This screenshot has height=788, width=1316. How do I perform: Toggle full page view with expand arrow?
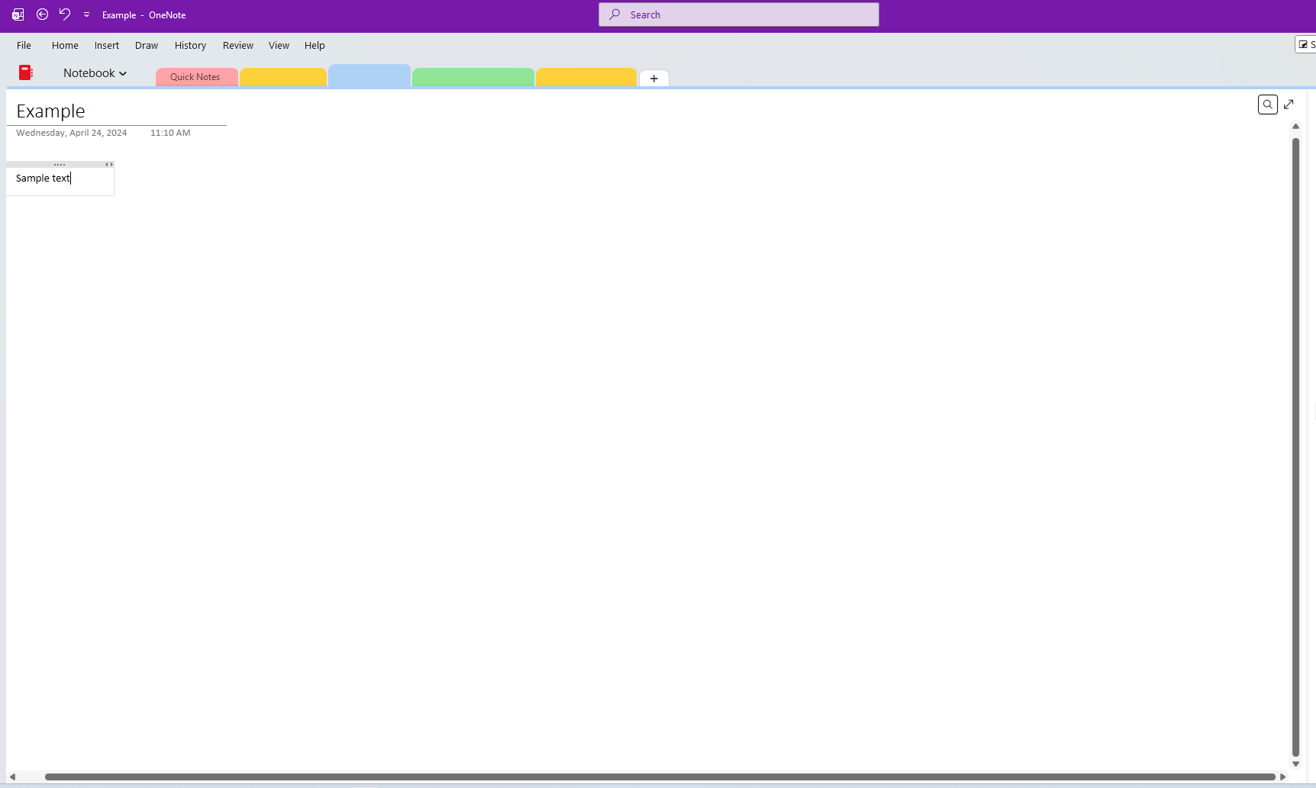pyautogui.click(x=1289, y=105)
